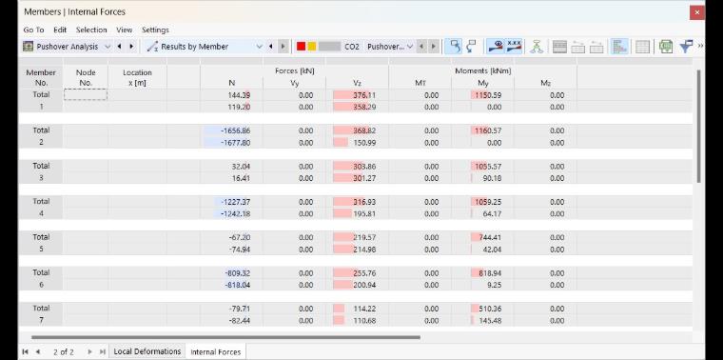Screen dimensions: 723x360
Task: Click the horizontal scrollbar thumb
Action: (x=225, y=337)
